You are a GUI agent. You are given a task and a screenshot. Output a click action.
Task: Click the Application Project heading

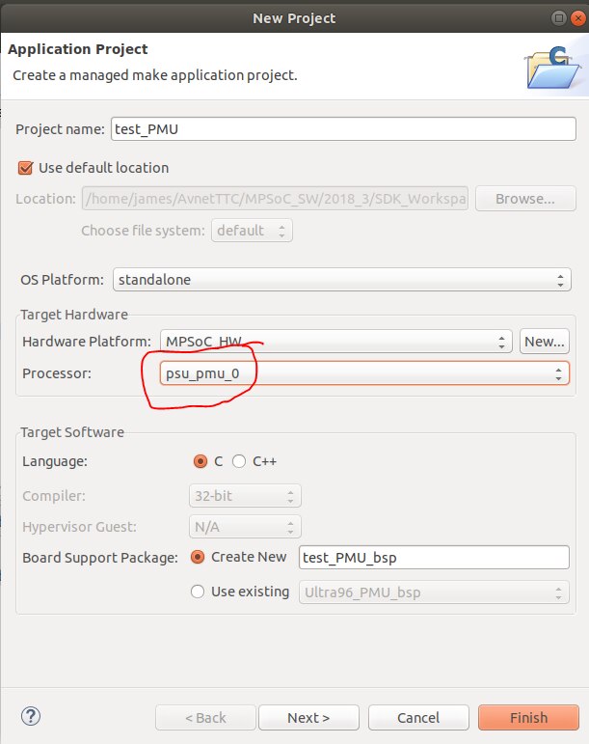pos(78,49)
